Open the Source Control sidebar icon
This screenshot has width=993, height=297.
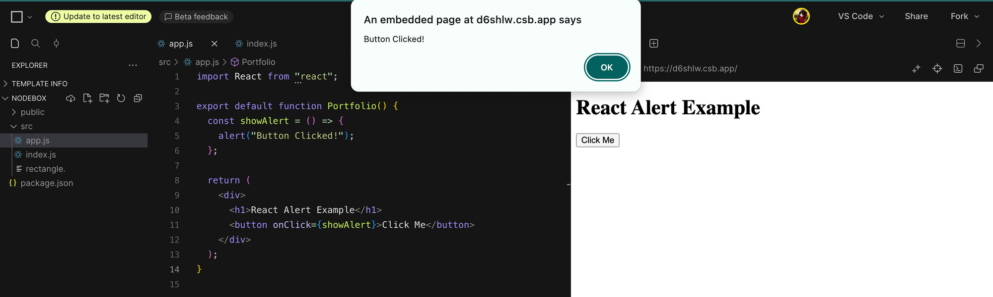tap(56, 44)
